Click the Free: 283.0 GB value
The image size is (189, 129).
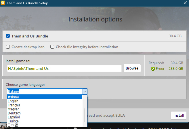pos(176,69)
